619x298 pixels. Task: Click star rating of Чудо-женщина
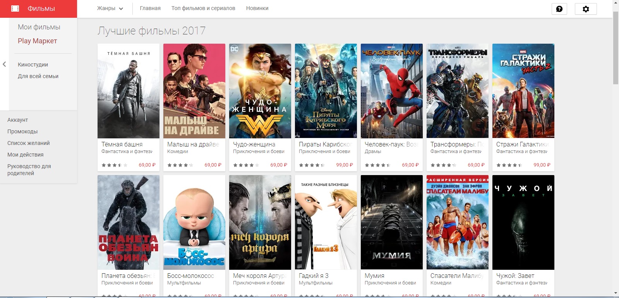tap(246, 165)
